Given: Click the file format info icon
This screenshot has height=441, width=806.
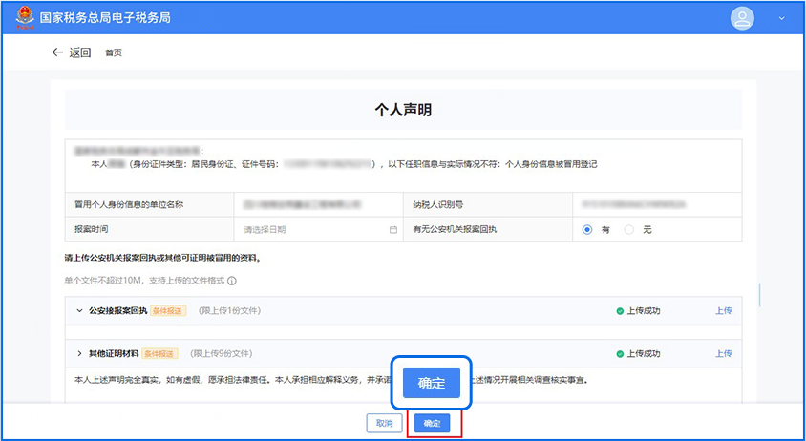Looking at the screenshot, I should point(232,281).
